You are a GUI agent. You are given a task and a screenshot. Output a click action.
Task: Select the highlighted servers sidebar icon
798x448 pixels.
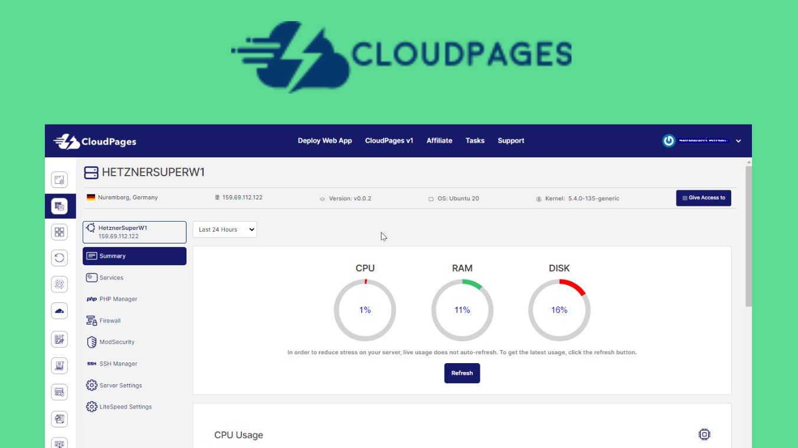pyautogui.click(x=60, y=206)
